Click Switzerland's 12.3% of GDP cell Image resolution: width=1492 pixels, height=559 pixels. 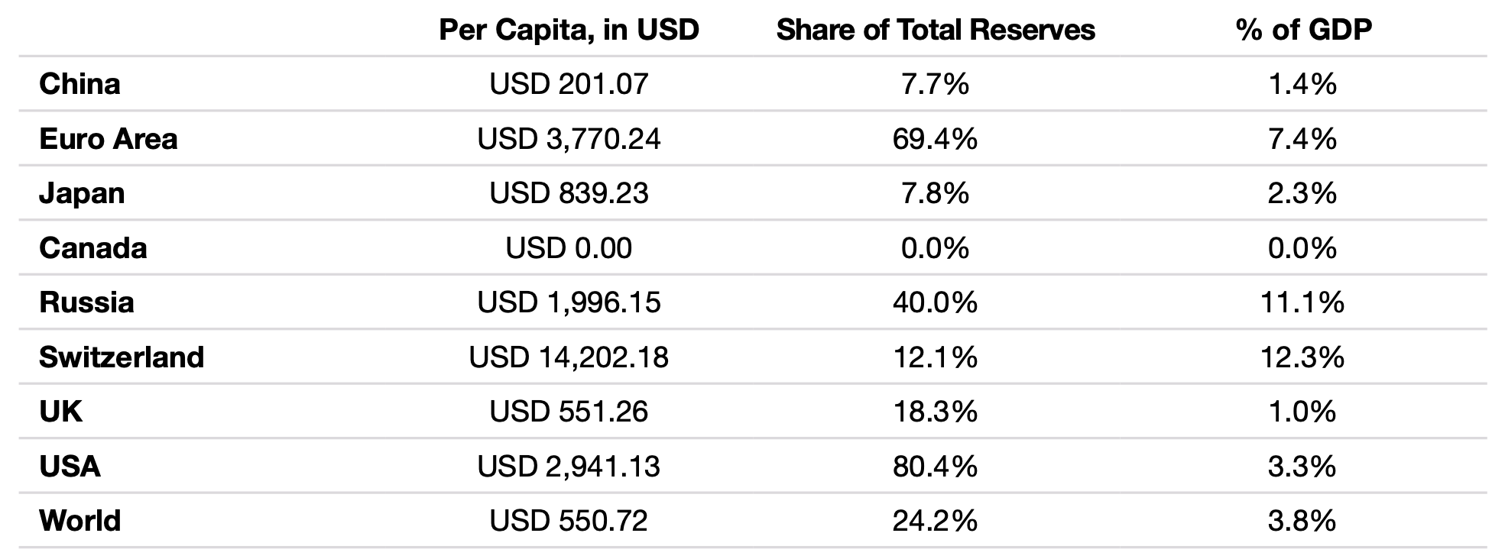click(x=1302, y=357)
